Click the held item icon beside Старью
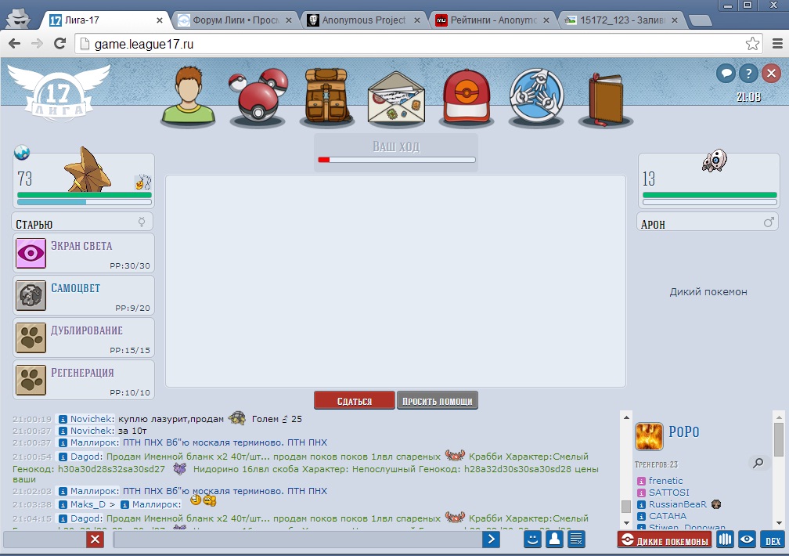 [x=143, y=182]
